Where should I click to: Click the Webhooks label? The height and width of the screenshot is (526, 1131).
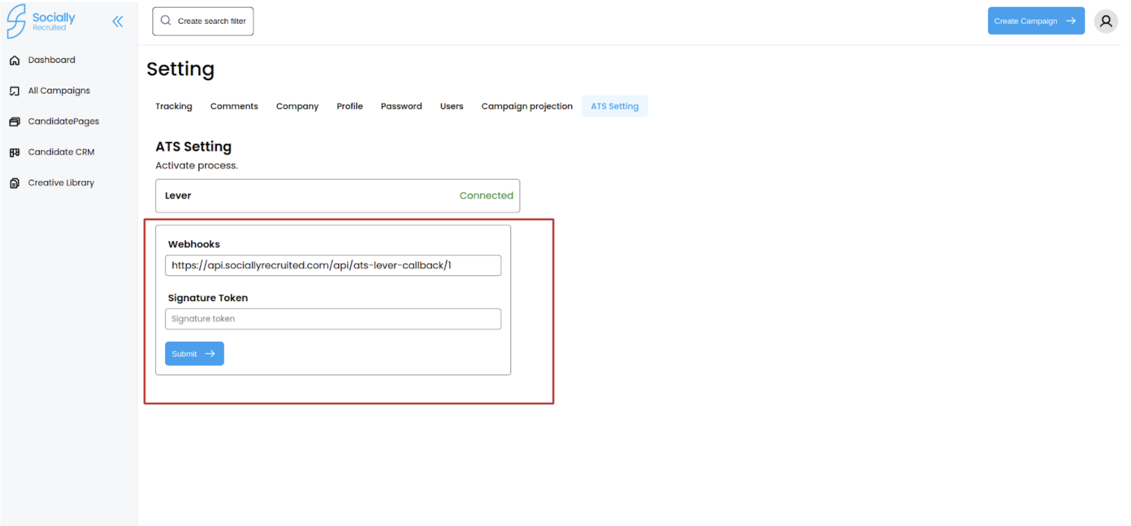point(194,244)
